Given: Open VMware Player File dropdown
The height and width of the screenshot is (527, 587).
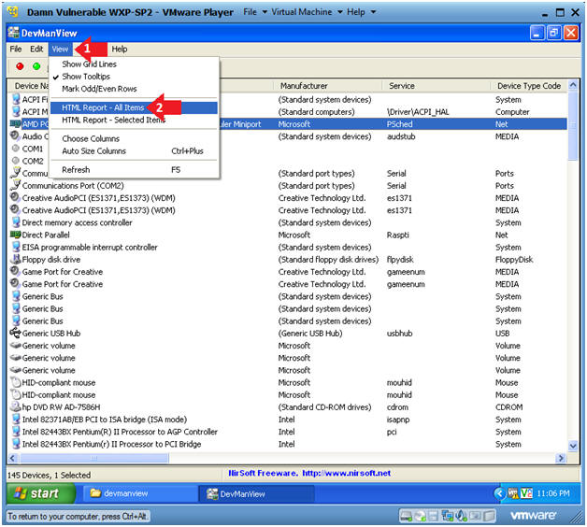Looking at the screenshot, I should [x=254, y=12].
